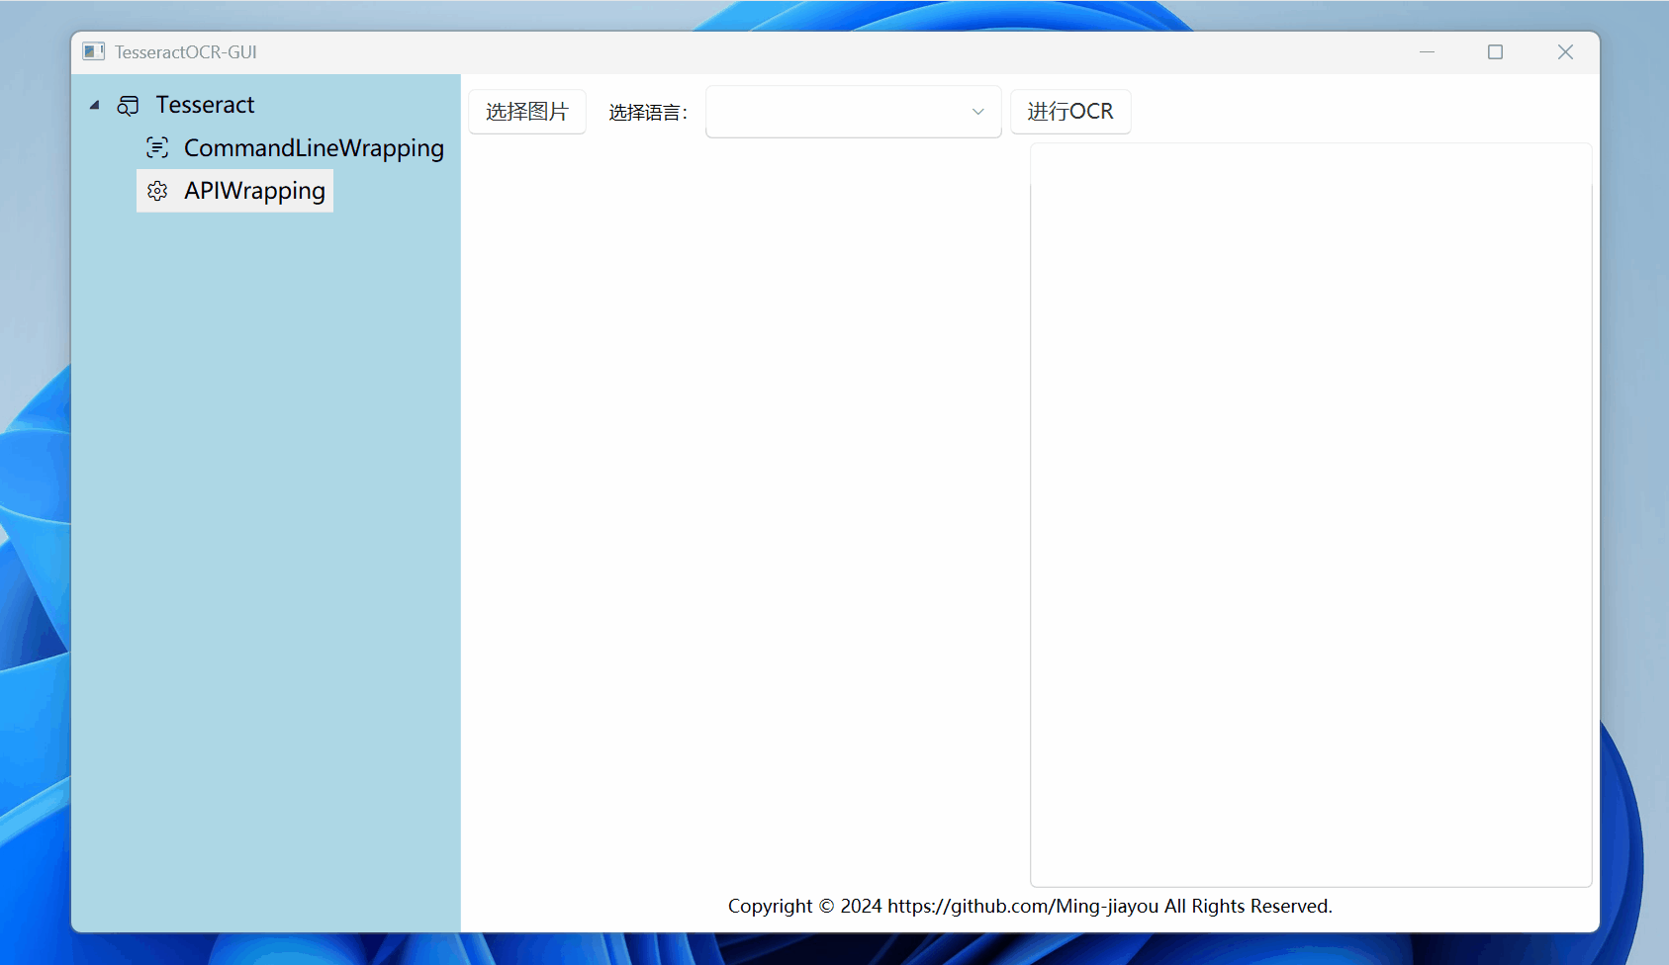Click the 进行OCR button
This screenshot has width=1669, height=965.
tap(1070, 112)
